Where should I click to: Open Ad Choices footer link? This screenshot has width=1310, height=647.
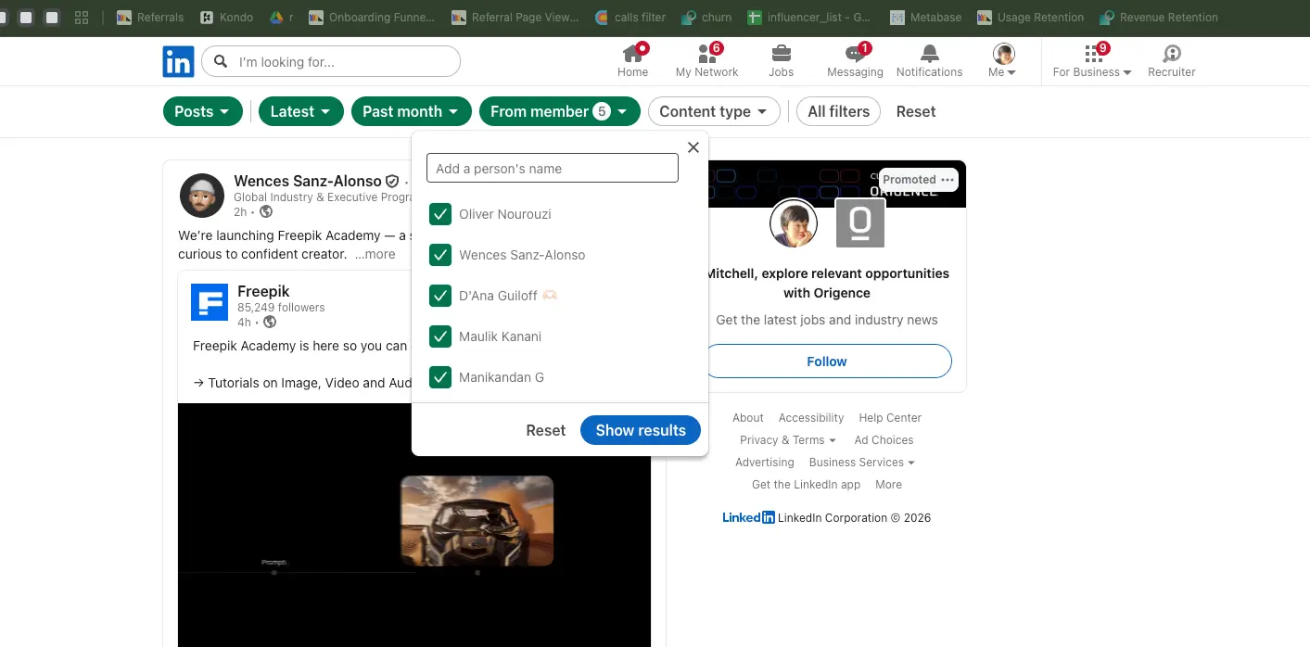point(884,440)
